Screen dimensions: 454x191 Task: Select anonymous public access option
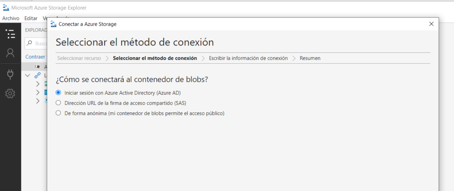click(x=59, y=113)
